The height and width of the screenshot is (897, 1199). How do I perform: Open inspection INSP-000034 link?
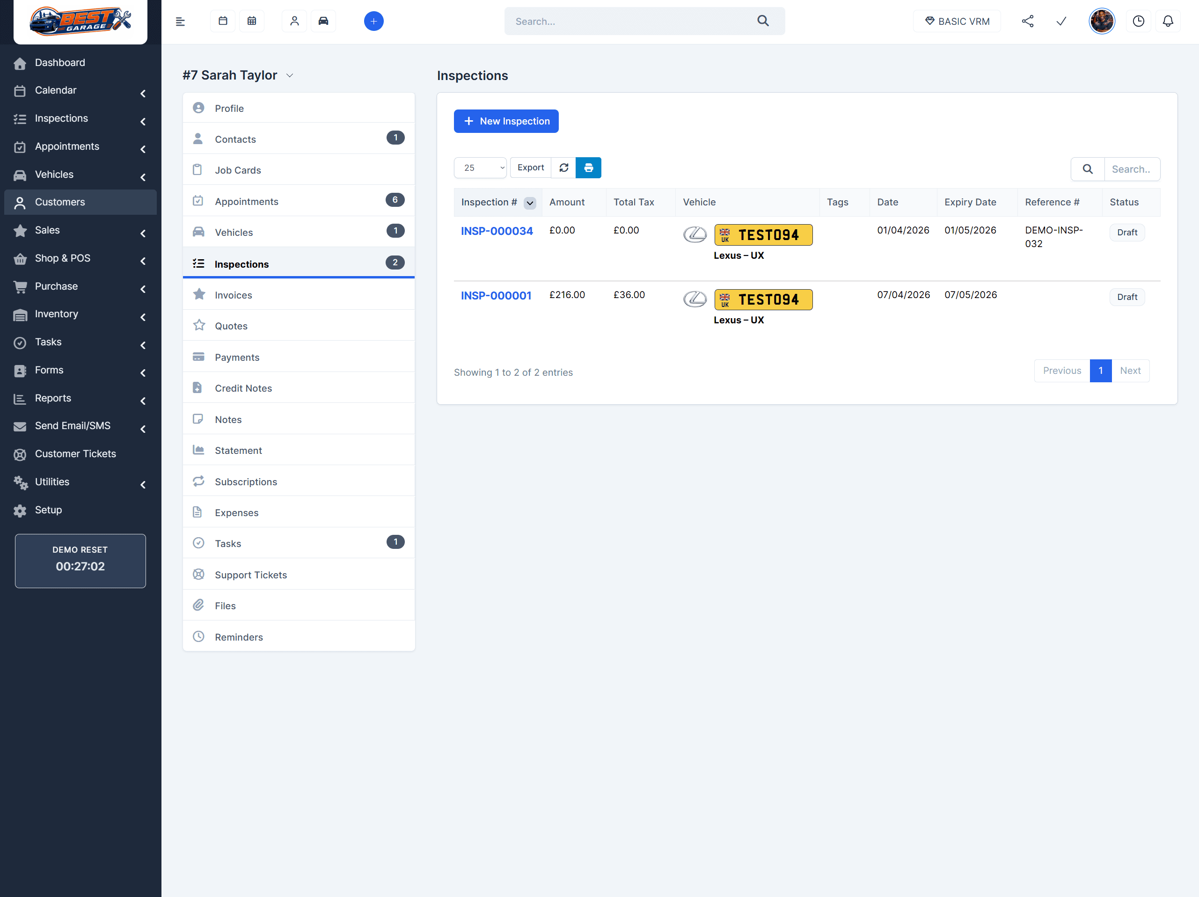click(497, 231)
